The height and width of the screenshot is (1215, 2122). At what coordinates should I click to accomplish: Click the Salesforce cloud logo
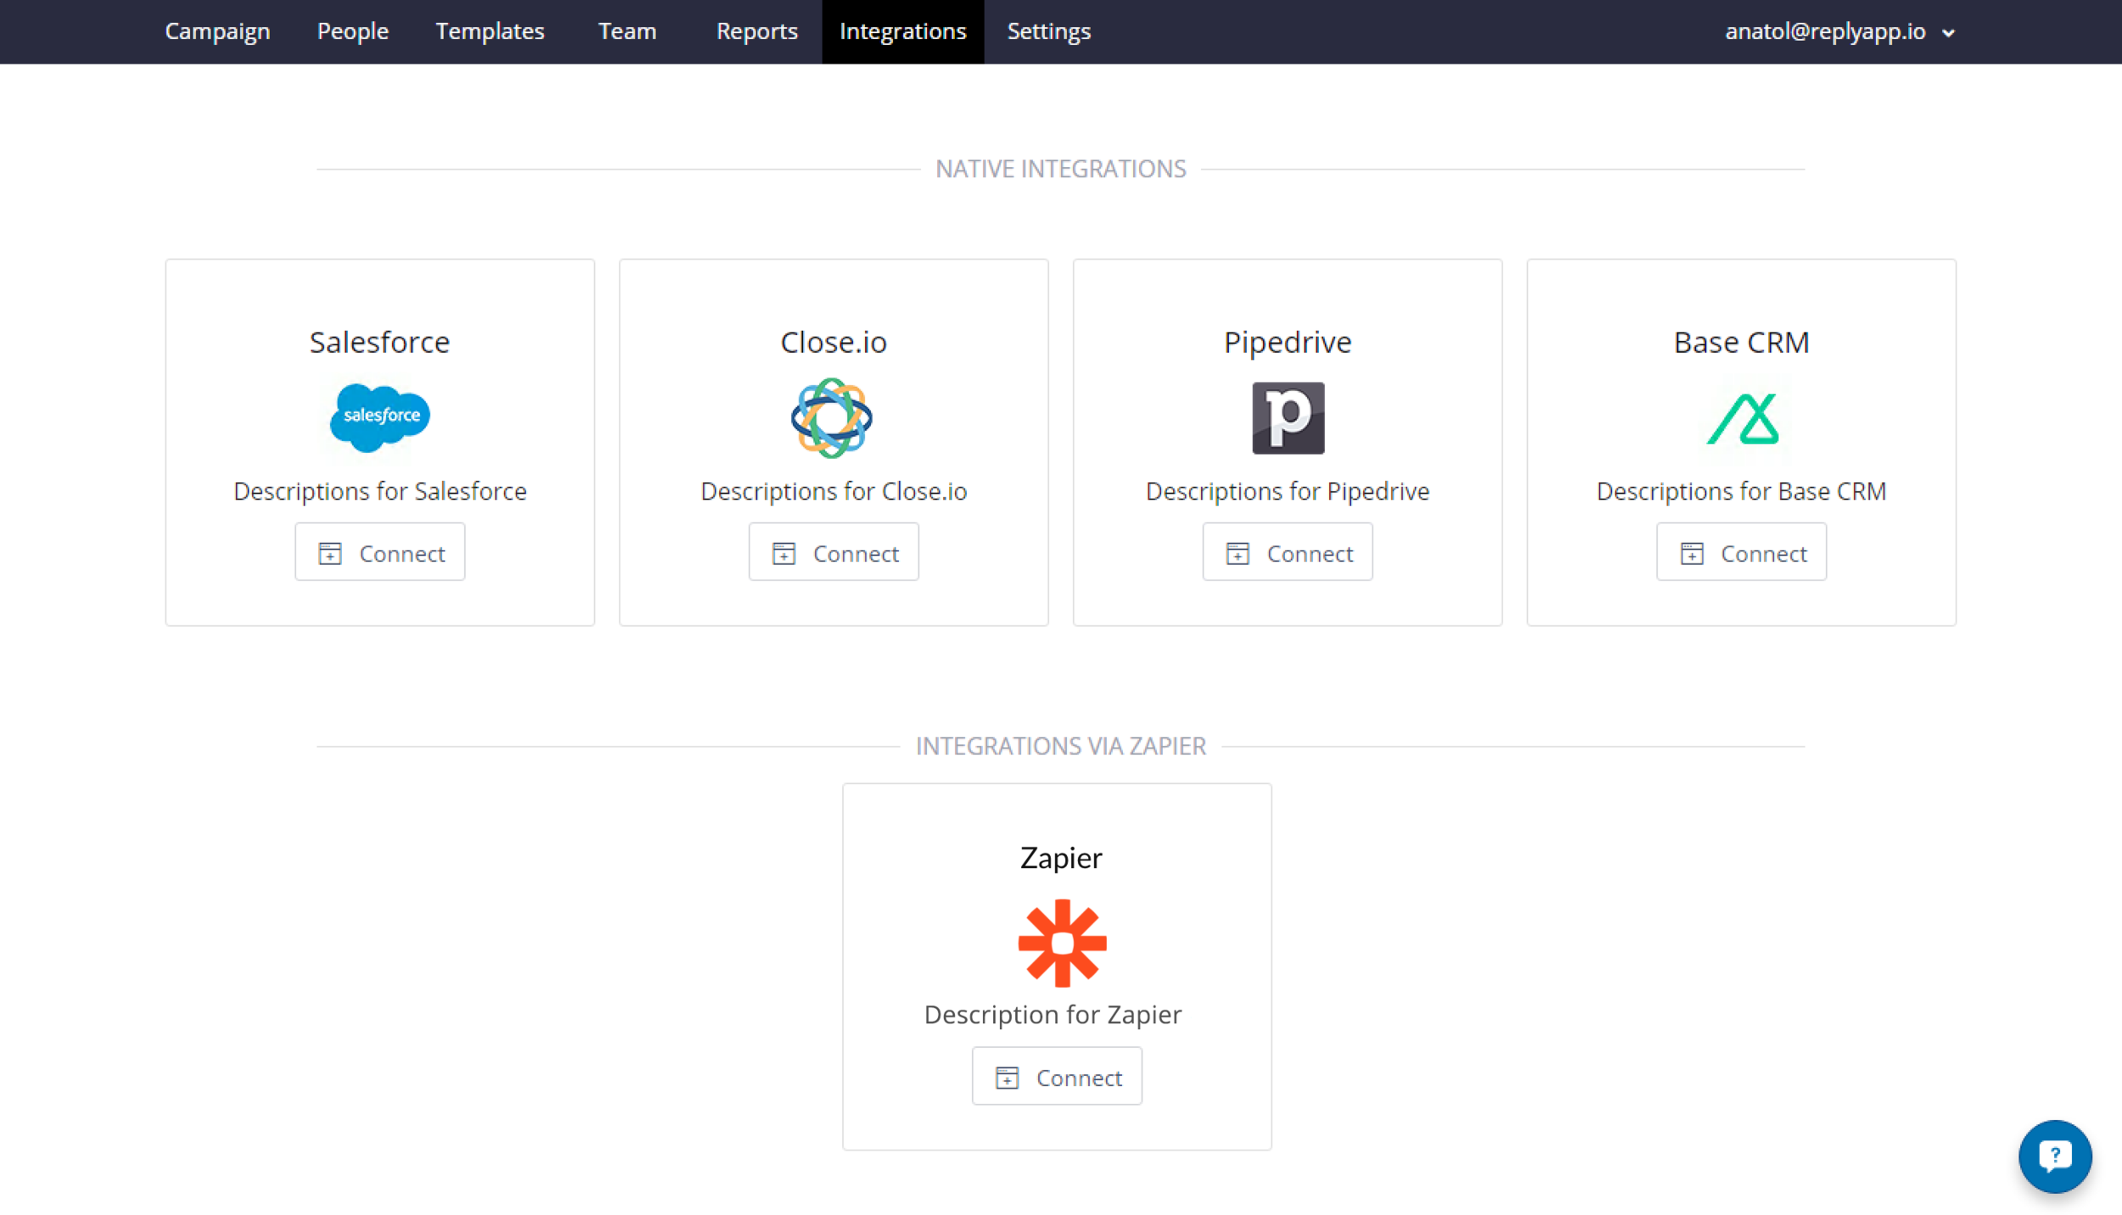click(379, 417)
